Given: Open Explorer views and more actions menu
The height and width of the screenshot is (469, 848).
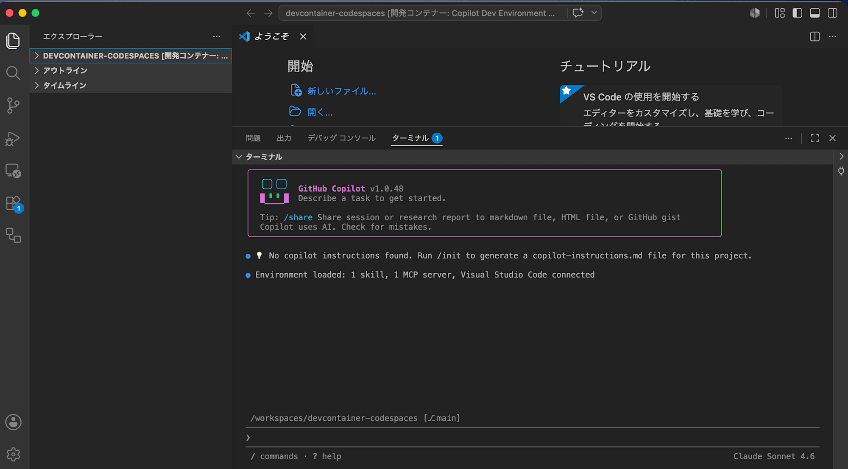Looking at the screenshot, I should click(x=217, y=36).
